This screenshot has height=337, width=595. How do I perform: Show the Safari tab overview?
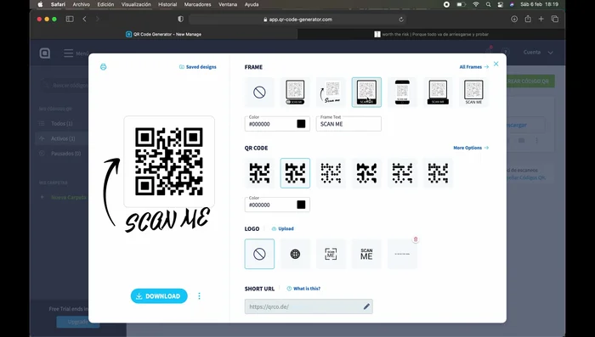pos(555,19)
